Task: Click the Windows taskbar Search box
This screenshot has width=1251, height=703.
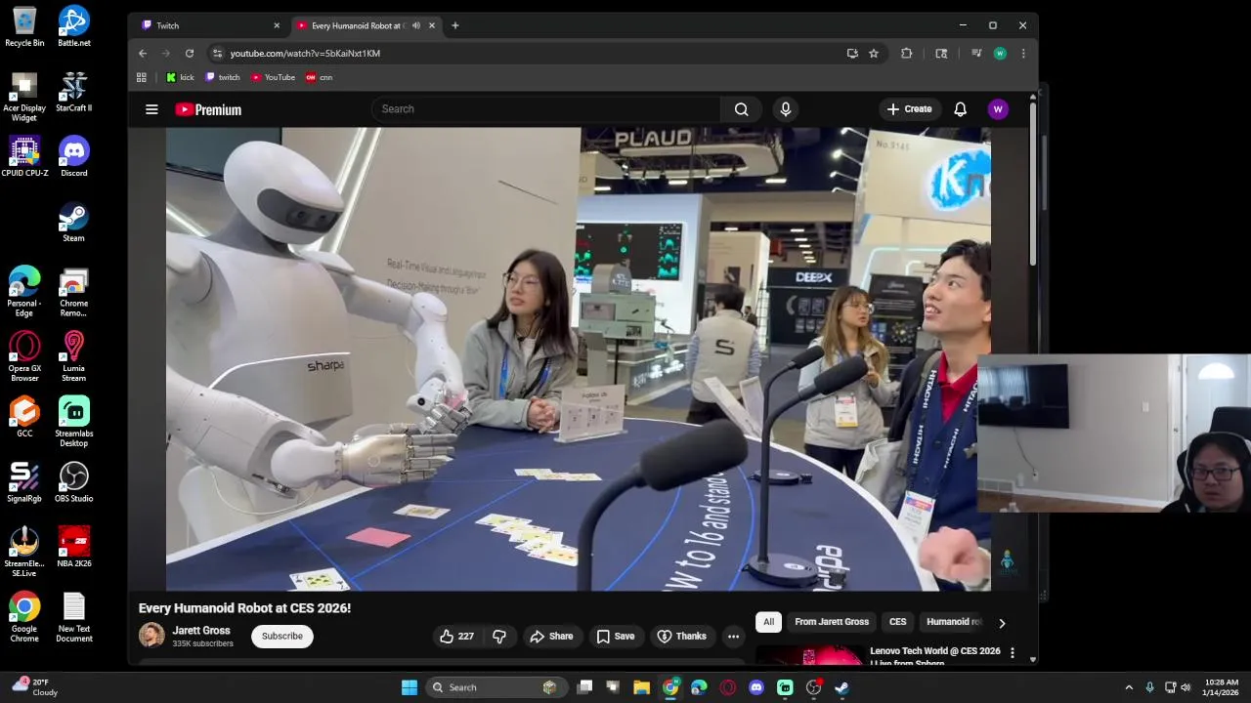Action: point(496,687)
